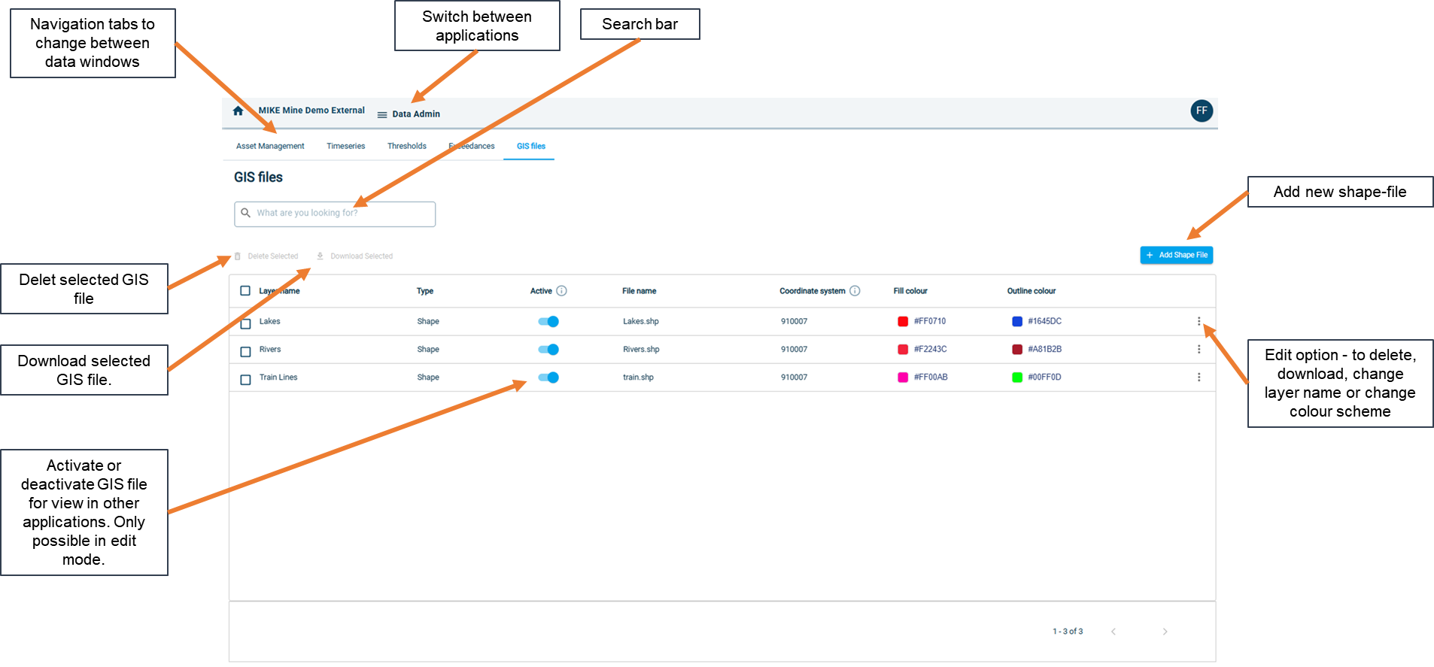
Task: Switch to the Asset Management tab
Action: pyautogui.click(x=270, y=147)
